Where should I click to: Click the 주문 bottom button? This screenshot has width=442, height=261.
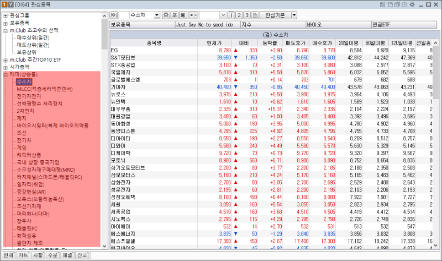pyautogui.click(x=52, y=255)
